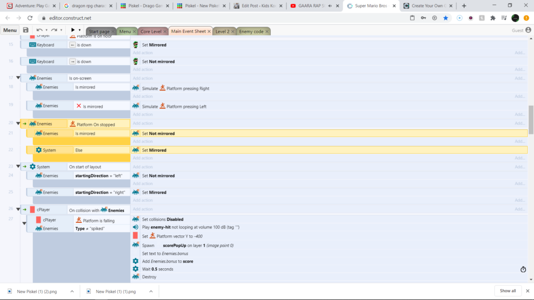Switch to the Enemy code tab
This screenshot has width=534, height=300.
[251, 31]
